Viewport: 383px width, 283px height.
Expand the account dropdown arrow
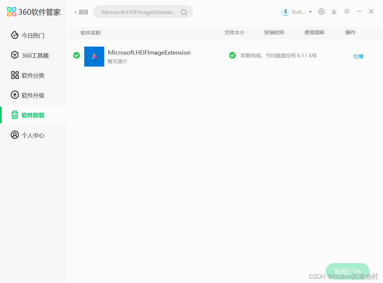(x=310, y=12)
